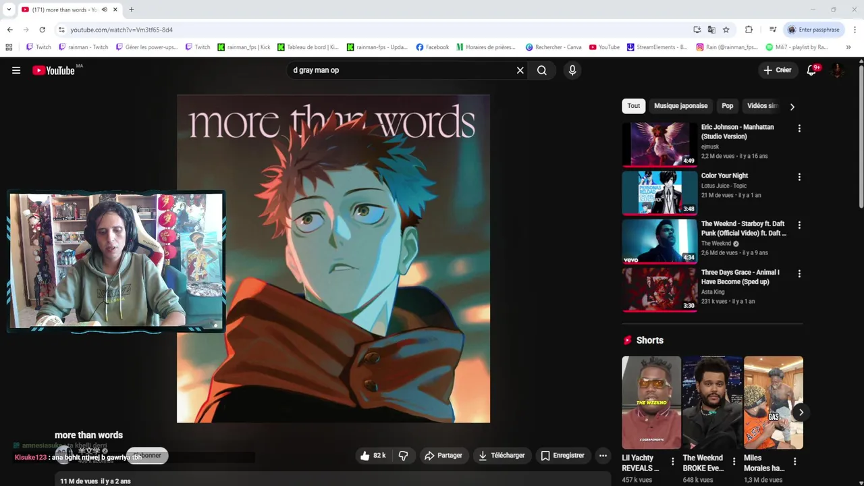Open the Extensions puzzle icon

[749, 30]
